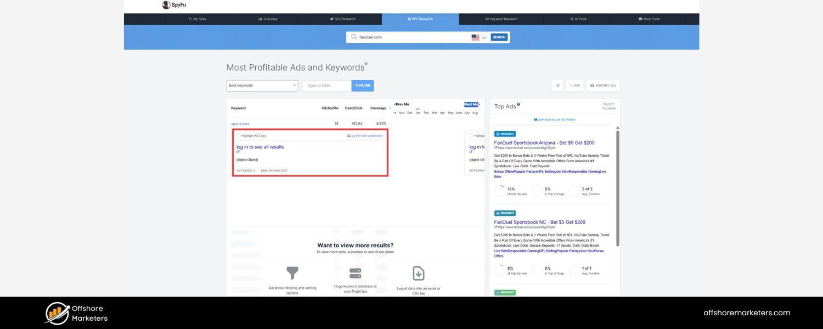Enable the Highlight Ad Copy checkbox
The image size is (823, 329).
click(238, 135)
